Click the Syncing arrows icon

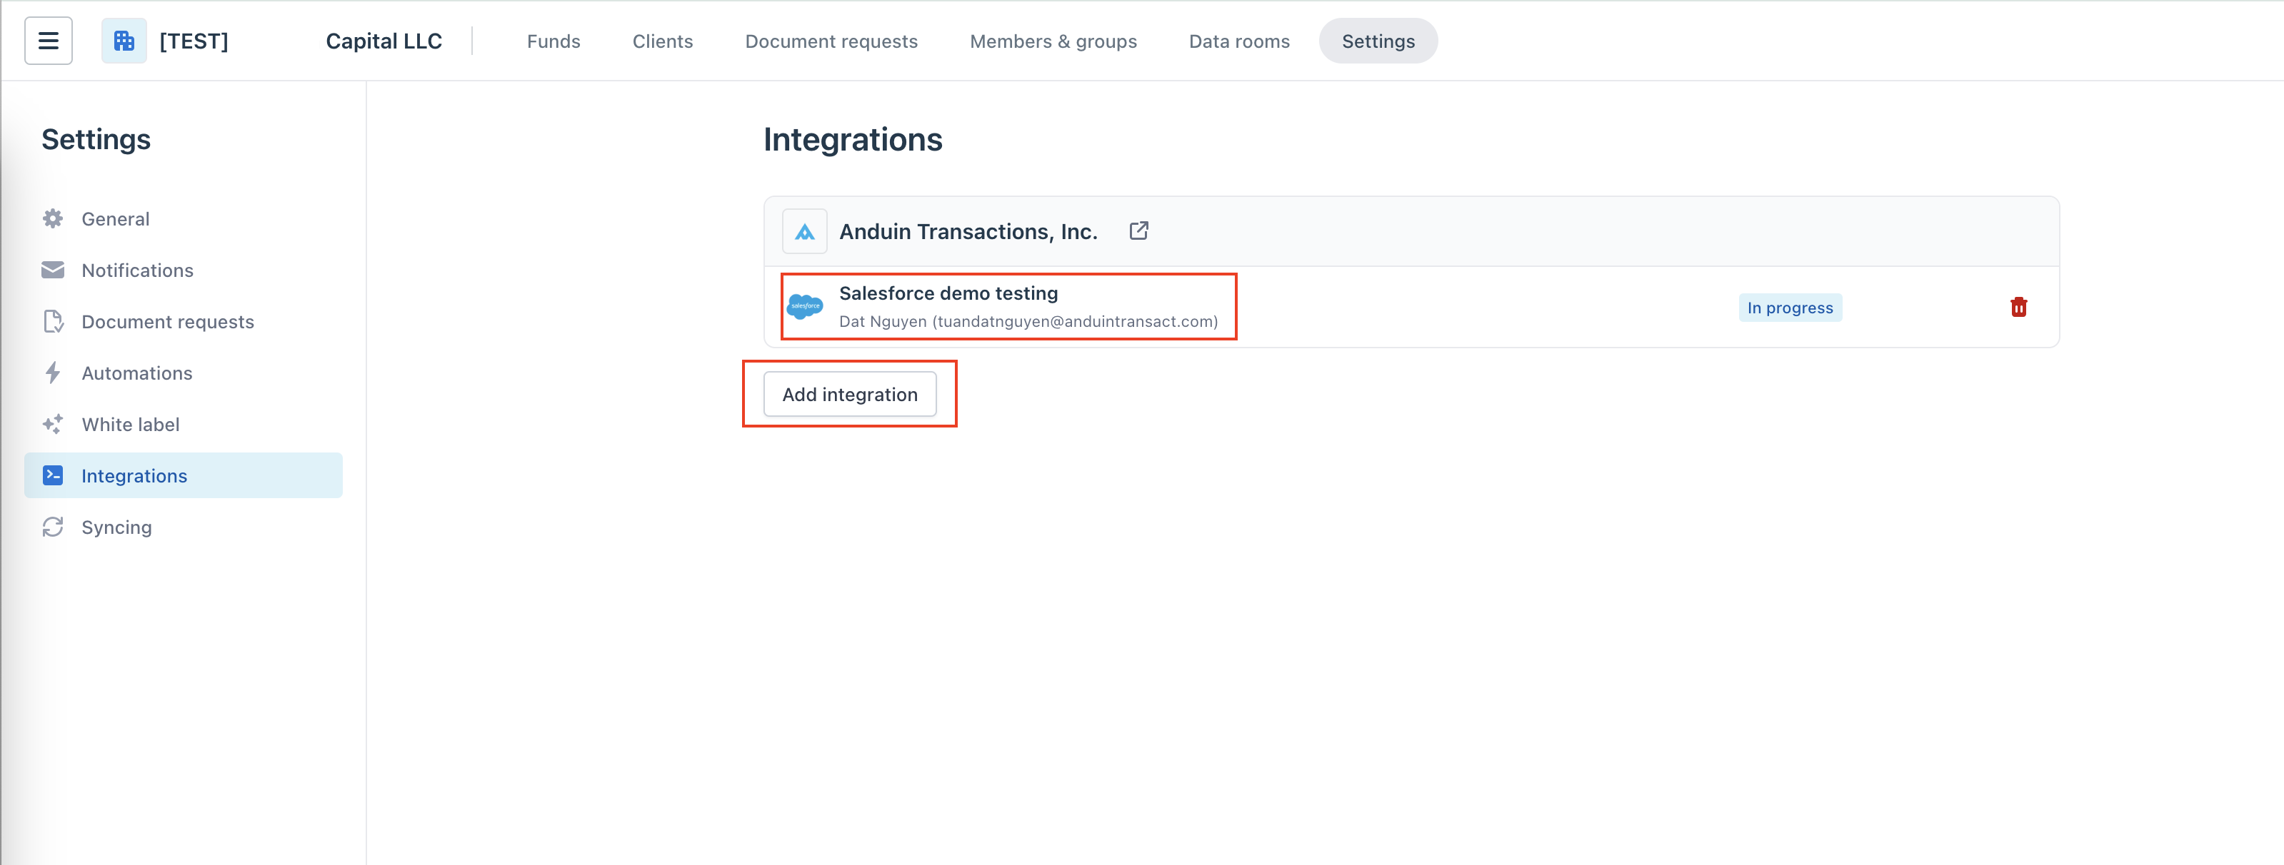(53, 527)
